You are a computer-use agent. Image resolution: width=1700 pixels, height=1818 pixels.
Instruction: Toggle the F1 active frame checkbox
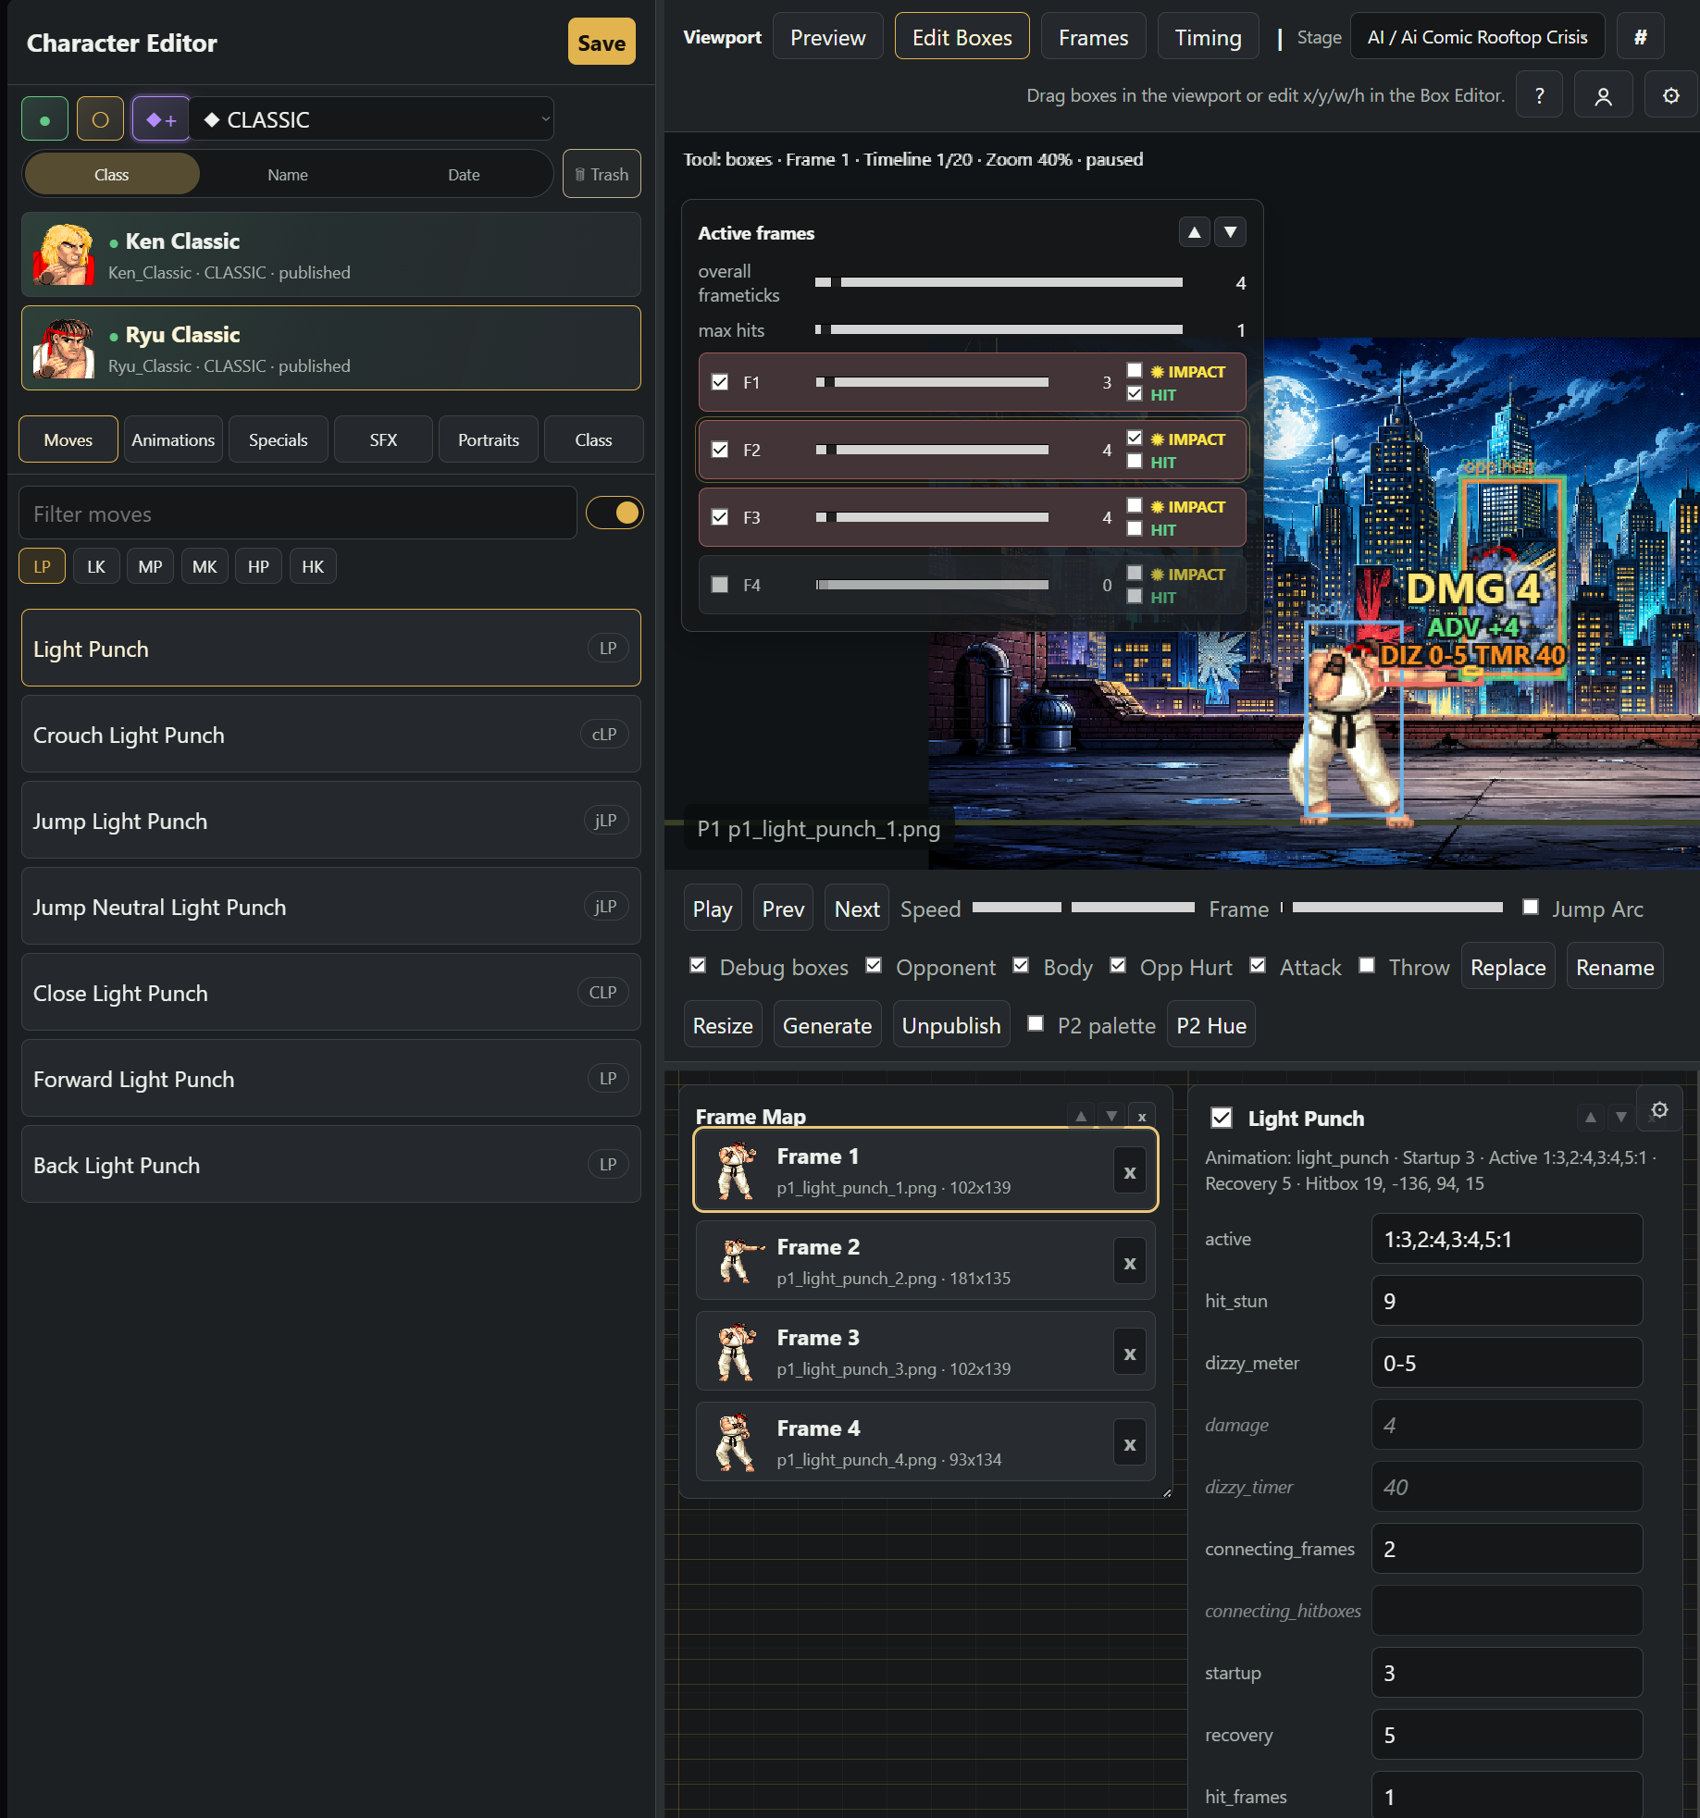pos(720,382)
